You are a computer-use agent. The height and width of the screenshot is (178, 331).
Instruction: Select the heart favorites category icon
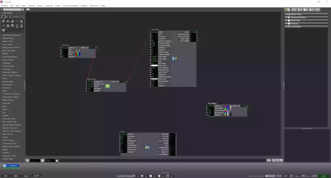coord(4,30)
